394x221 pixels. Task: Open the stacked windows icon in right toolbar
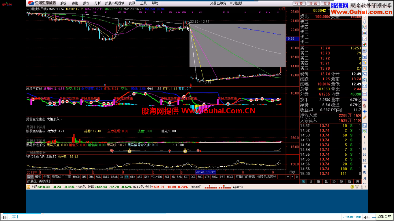pos(365,51)
